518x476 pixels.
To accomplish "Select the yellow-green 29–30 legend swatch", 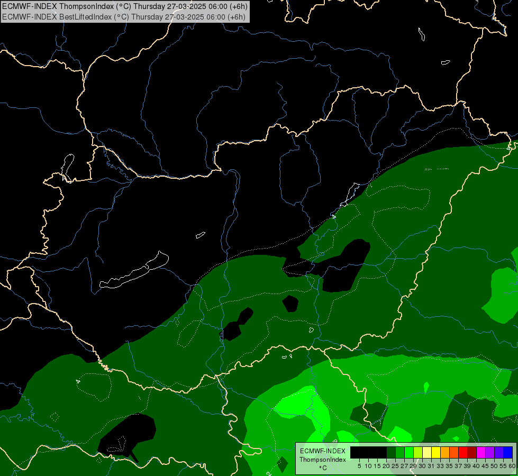I will coord(418,452).
